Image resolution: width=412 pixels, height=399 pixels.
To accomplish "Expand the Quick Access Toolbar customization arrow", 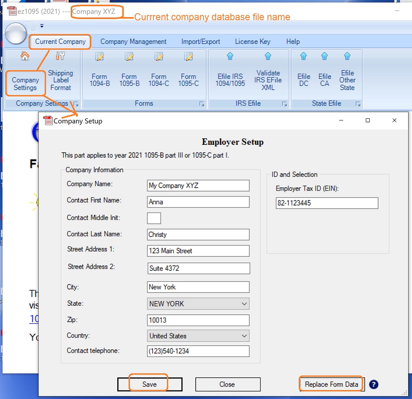I will (42, 26).
